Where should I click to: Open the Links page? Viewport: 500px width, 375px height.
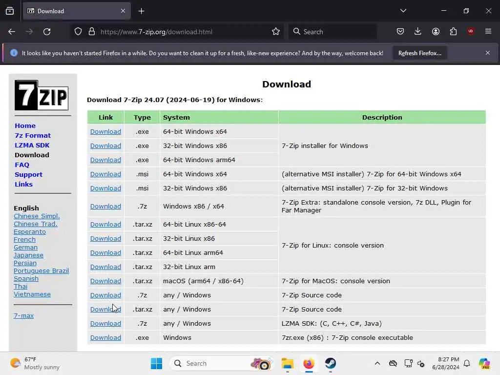click(x=23, y=184)
